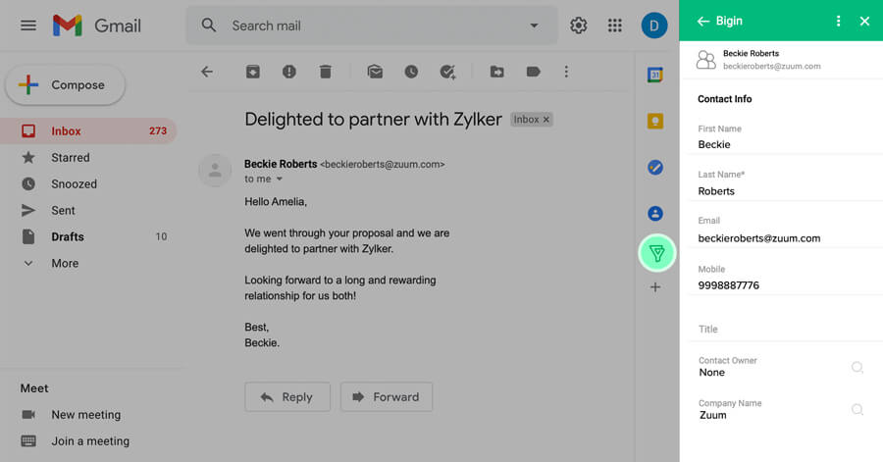Show recipient details next to 'to me'
Viewport: 883px width, 462px height.
tap(279, 180)
